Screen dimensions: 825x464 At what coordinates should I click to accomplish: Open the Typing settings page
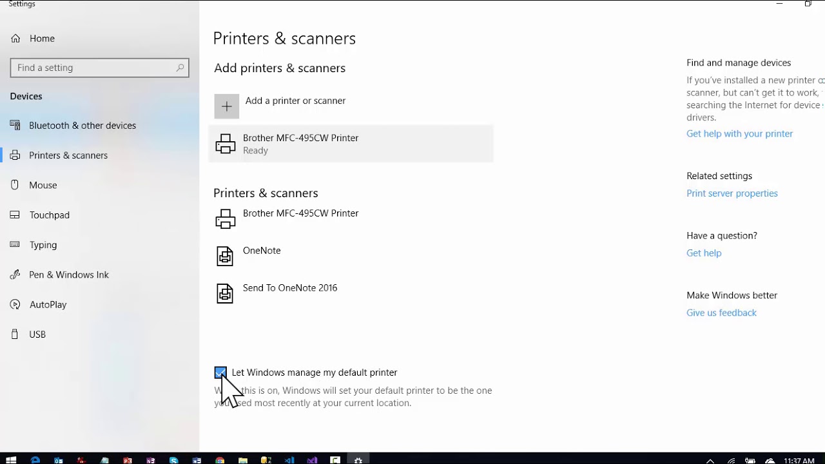pos(34,245)
